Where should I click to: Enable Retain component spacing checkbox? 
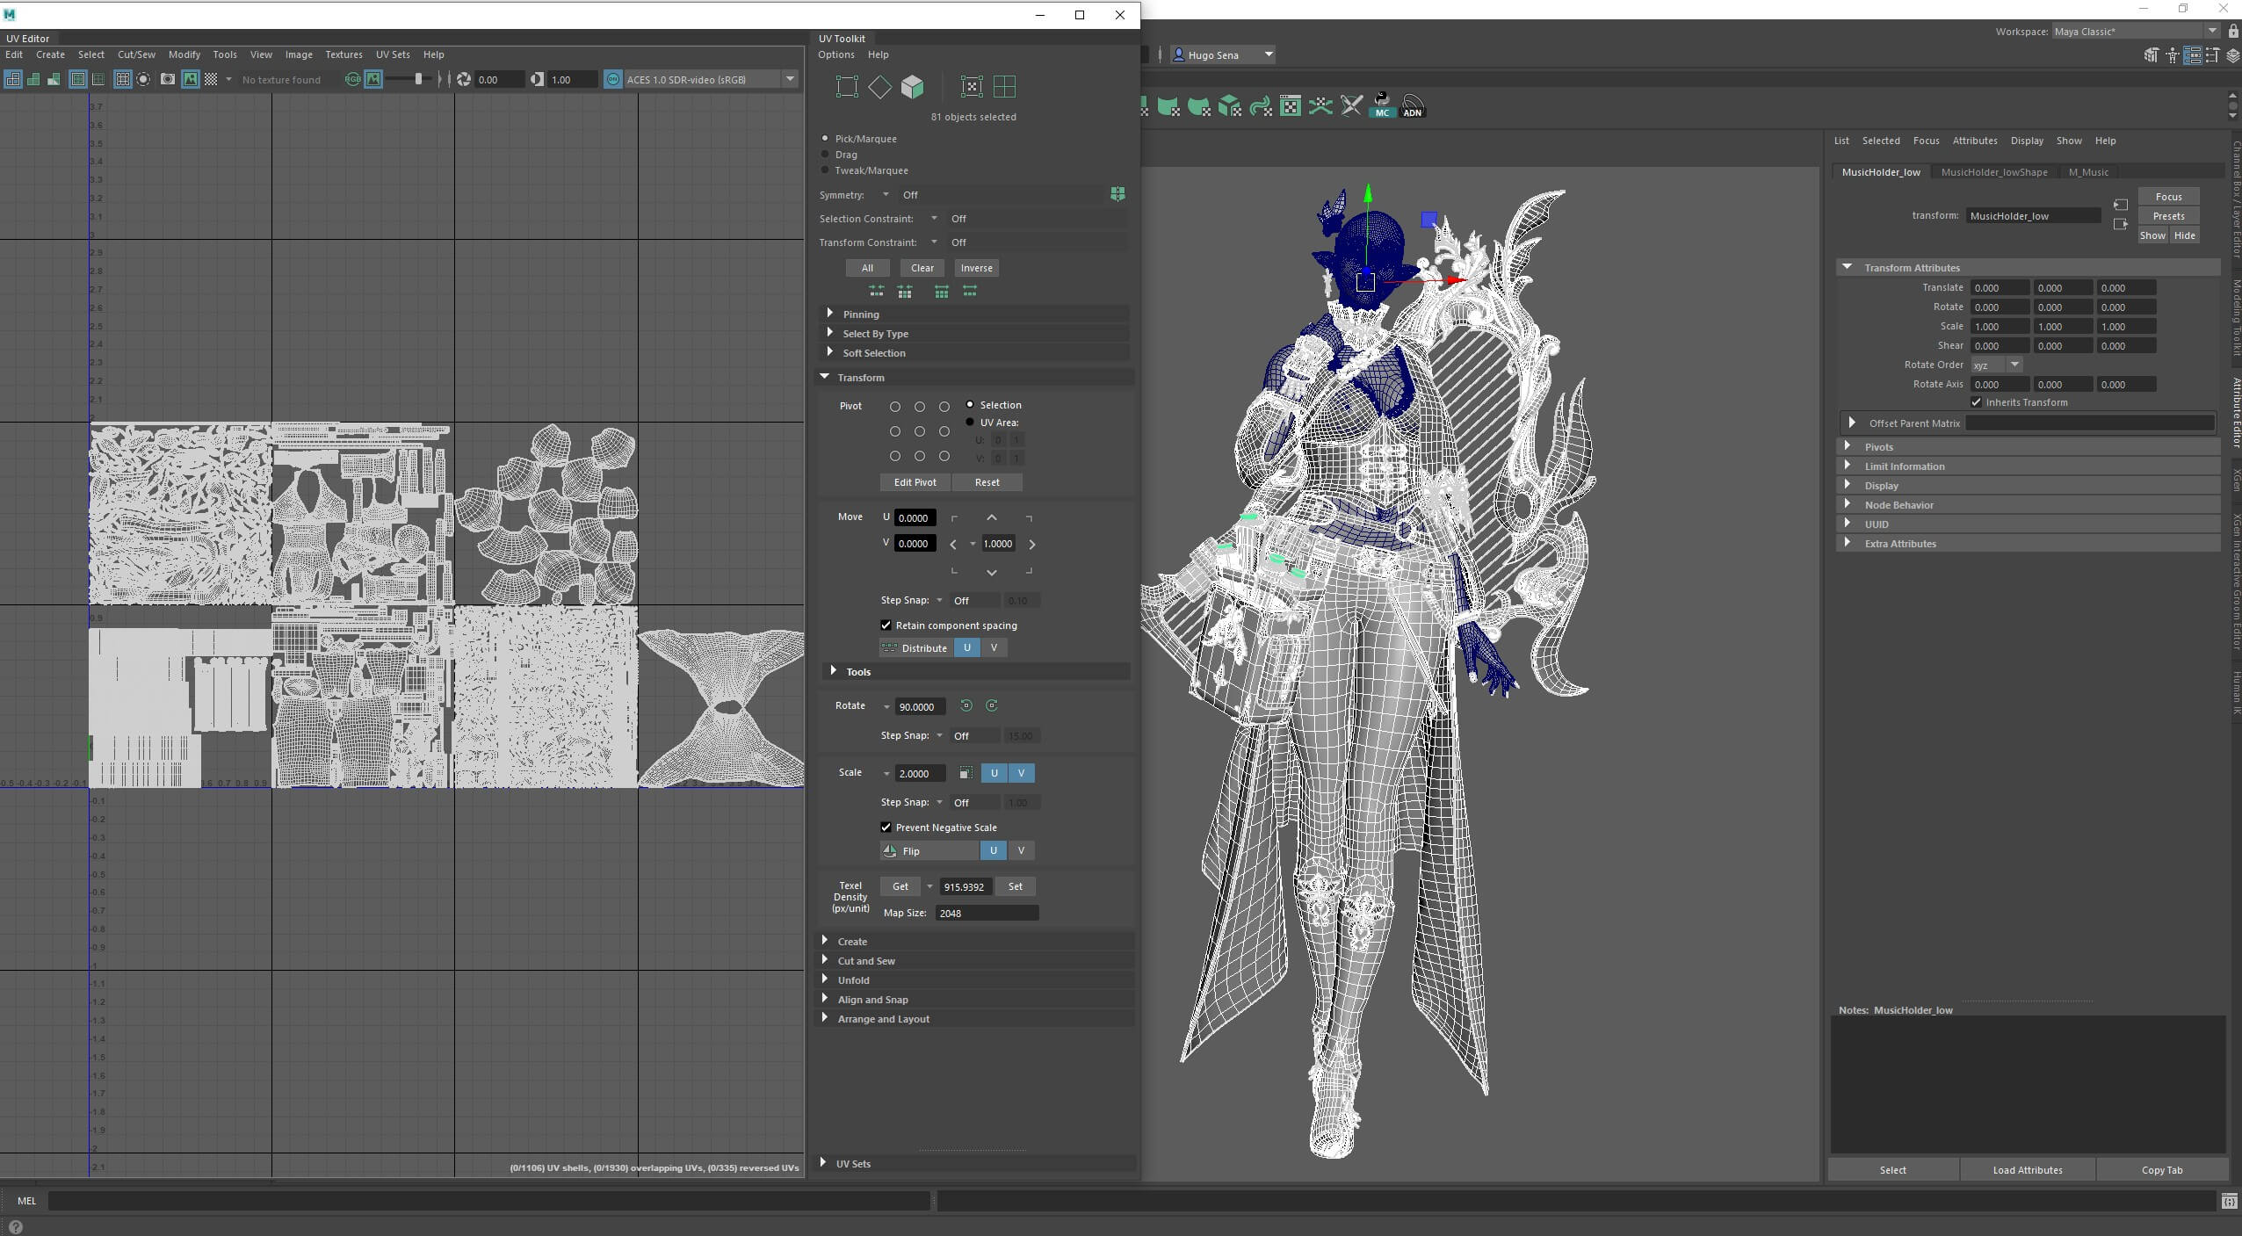coord(886,624)
